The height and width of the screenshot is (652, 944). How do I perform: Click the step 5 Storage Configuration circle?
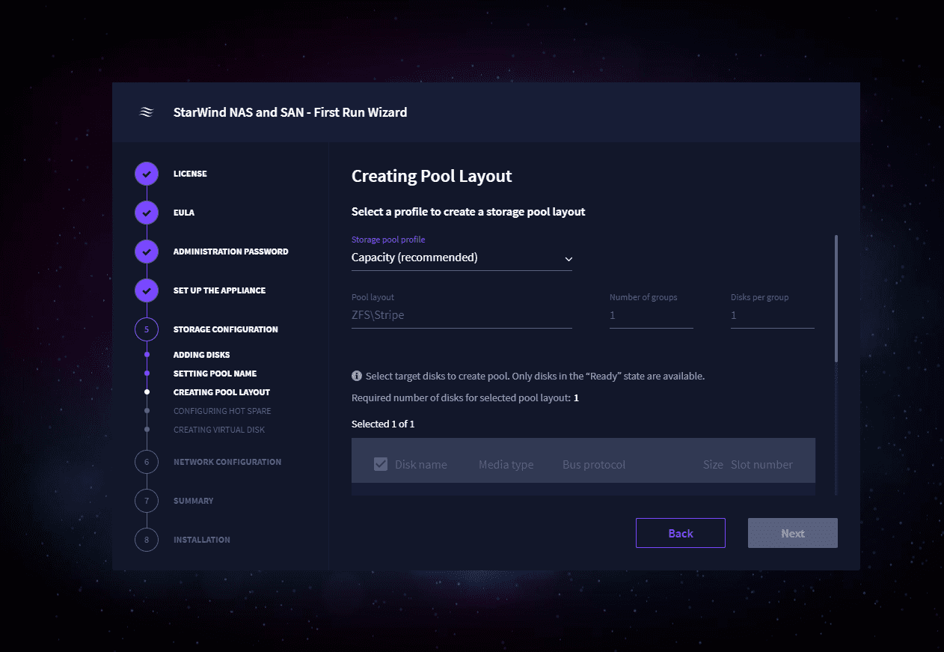[x=147, y=329]
